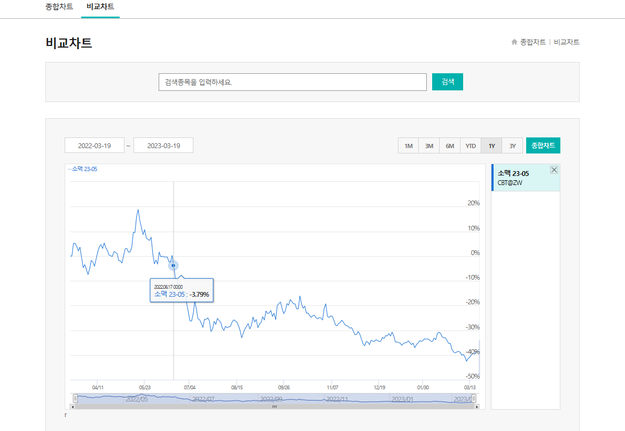Enable the YTD period filter
The height and width of the screenshot is (431, 625).
(x=470, y=145)
